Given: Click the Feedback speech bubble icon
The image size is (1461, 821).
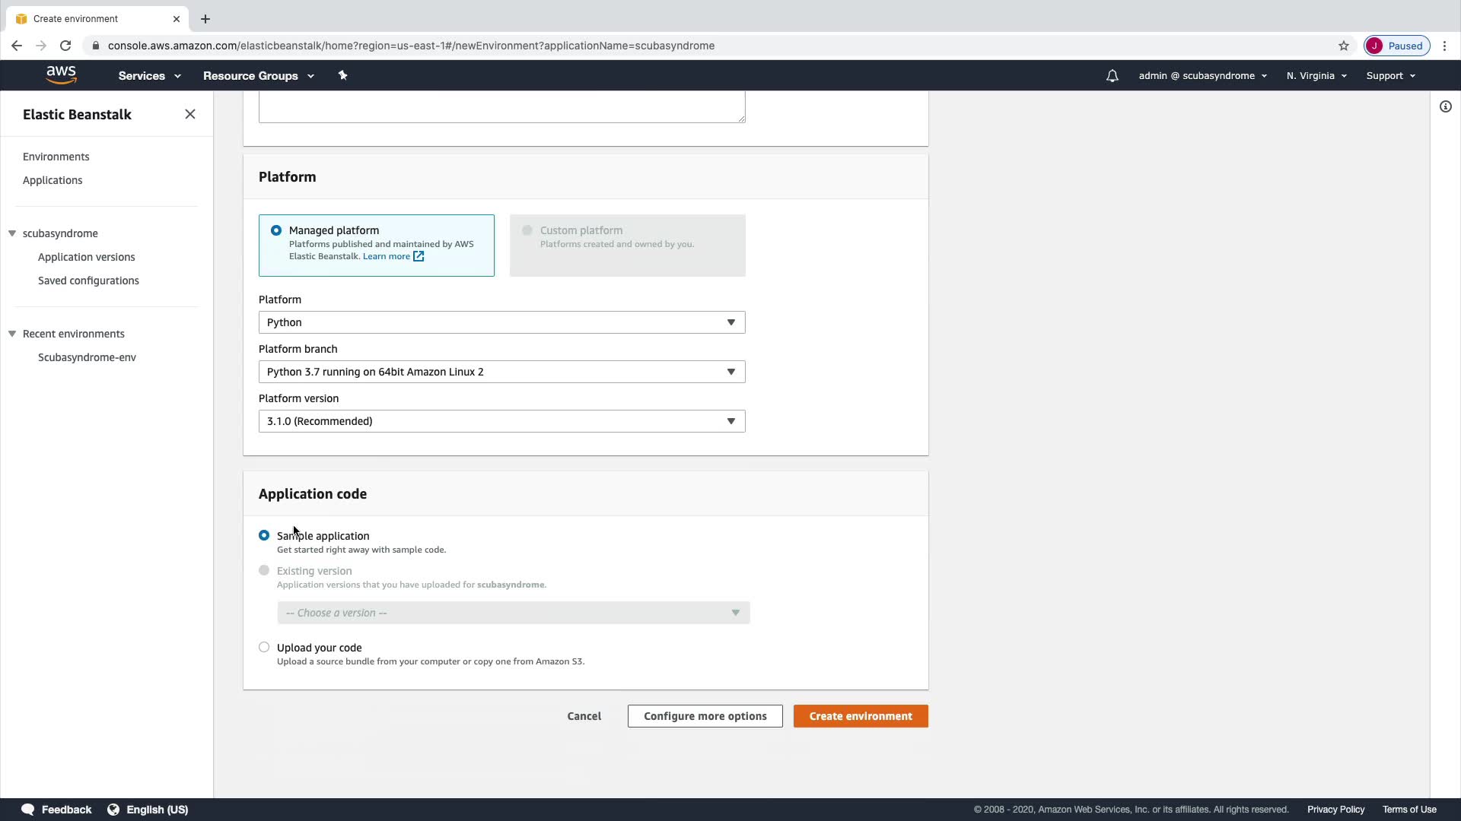Looking at the screenshot, I should click(28, 810).
